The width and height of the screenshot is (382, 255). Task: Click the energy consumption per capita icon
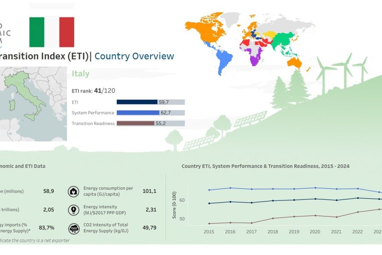click(73, 191)
